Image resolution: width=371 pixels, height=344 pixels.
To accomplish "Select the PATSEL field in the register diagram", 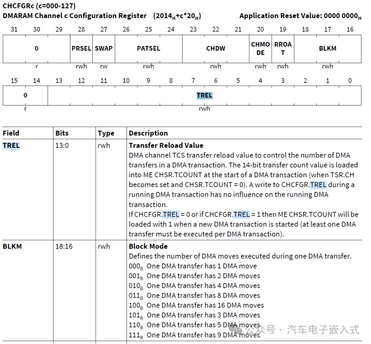I will click(148, 48).
